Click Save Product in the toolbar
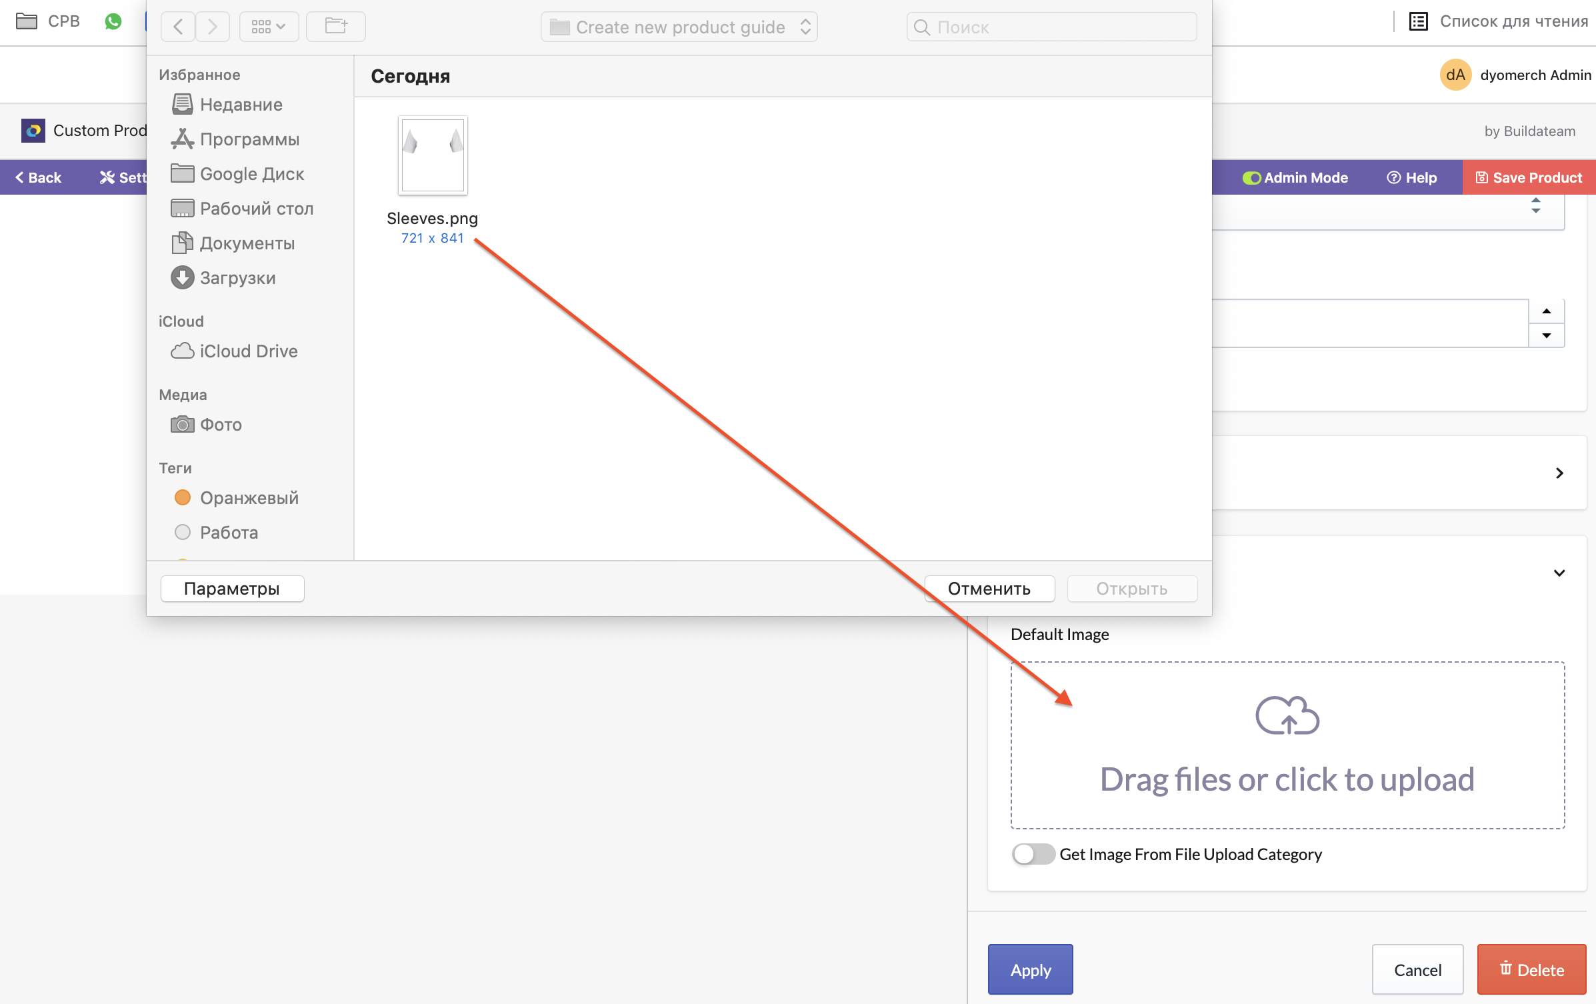Viewport: 1596px width, 1004px height. point(1529,177)
